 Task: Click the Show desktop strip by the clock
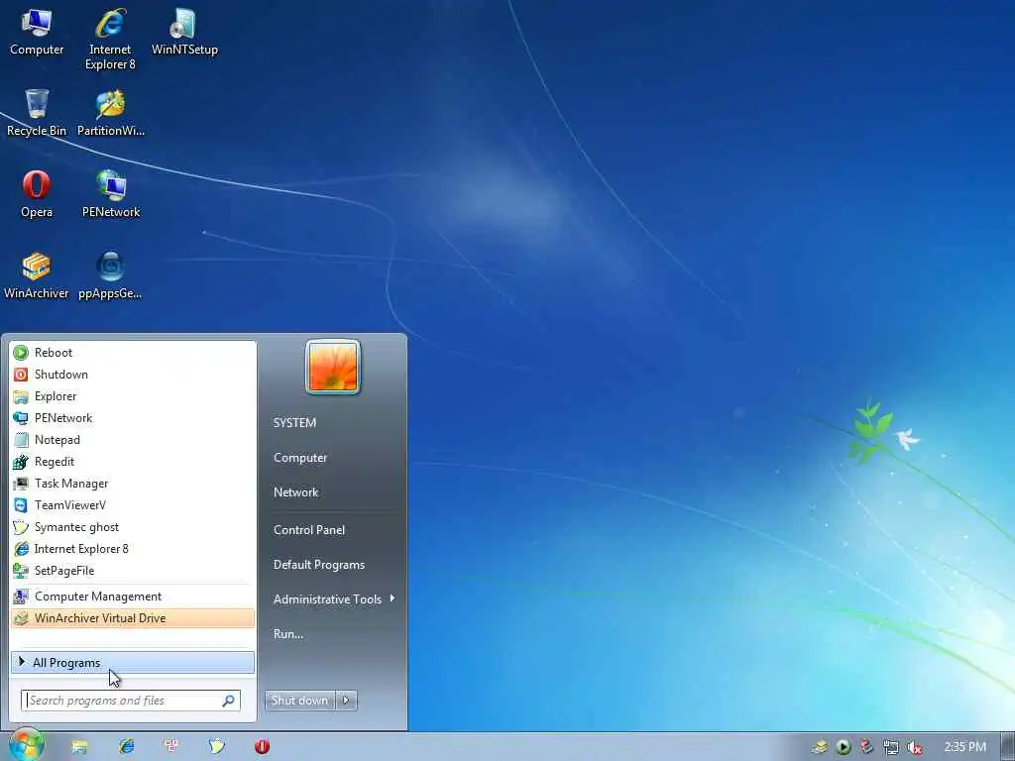(1008, 747)
